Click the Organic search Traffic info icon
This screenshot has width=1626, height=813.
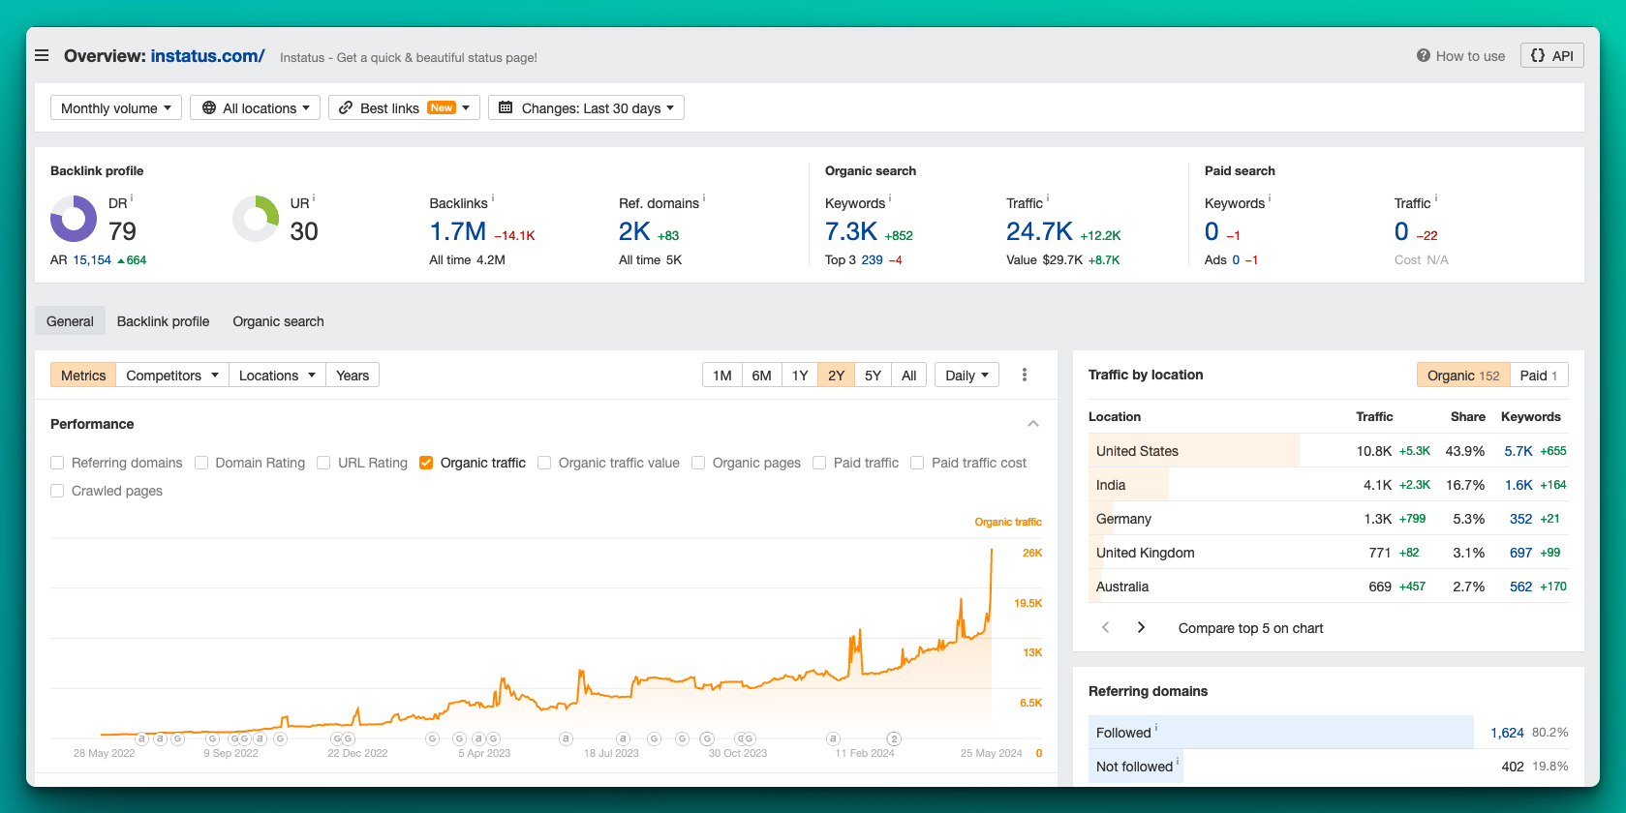pyautogui.click(x=1048, y=198)
